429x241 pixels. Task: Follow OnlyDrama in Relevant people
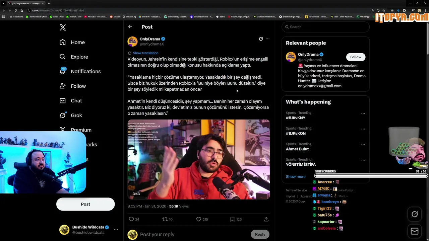[x=356, y=57]
